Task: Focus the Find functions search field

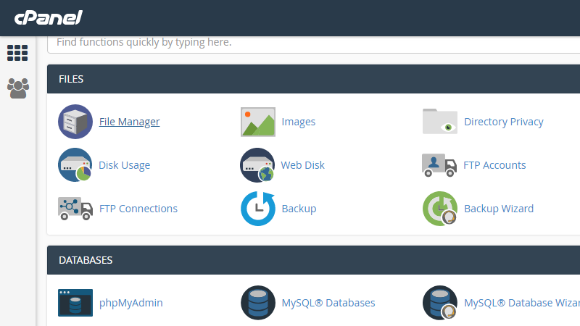Action: coord(314,43)
